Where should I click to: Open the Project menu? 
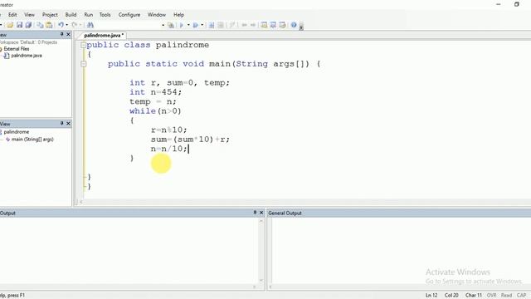50,15
